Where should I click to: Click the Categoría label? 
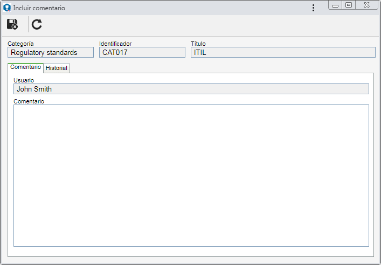pyautogui.click(x=20, y=44)
